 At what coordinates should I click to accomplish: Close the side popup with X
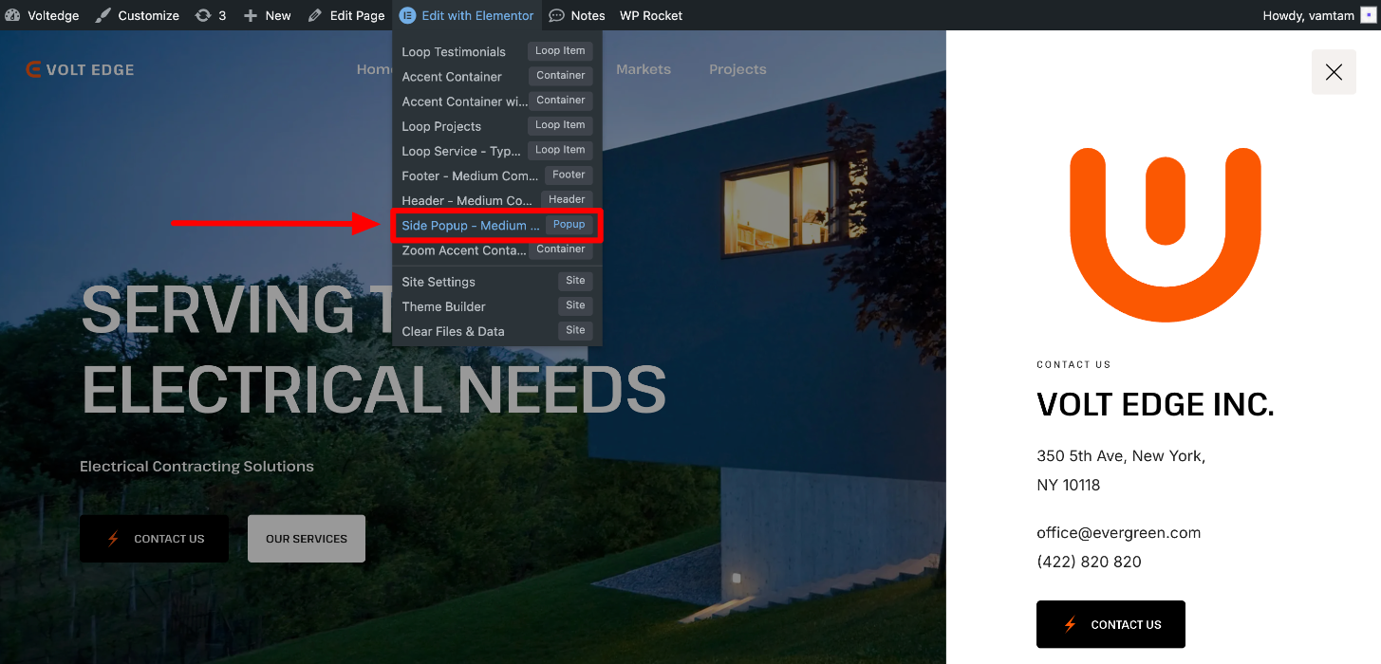(1334, 72)
